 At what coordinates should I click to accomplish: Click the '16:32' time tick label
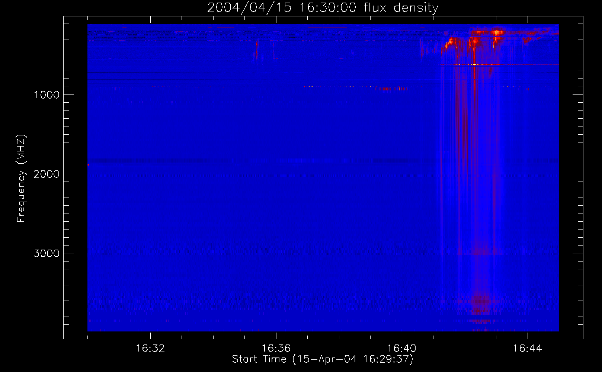tap(150, 349)
